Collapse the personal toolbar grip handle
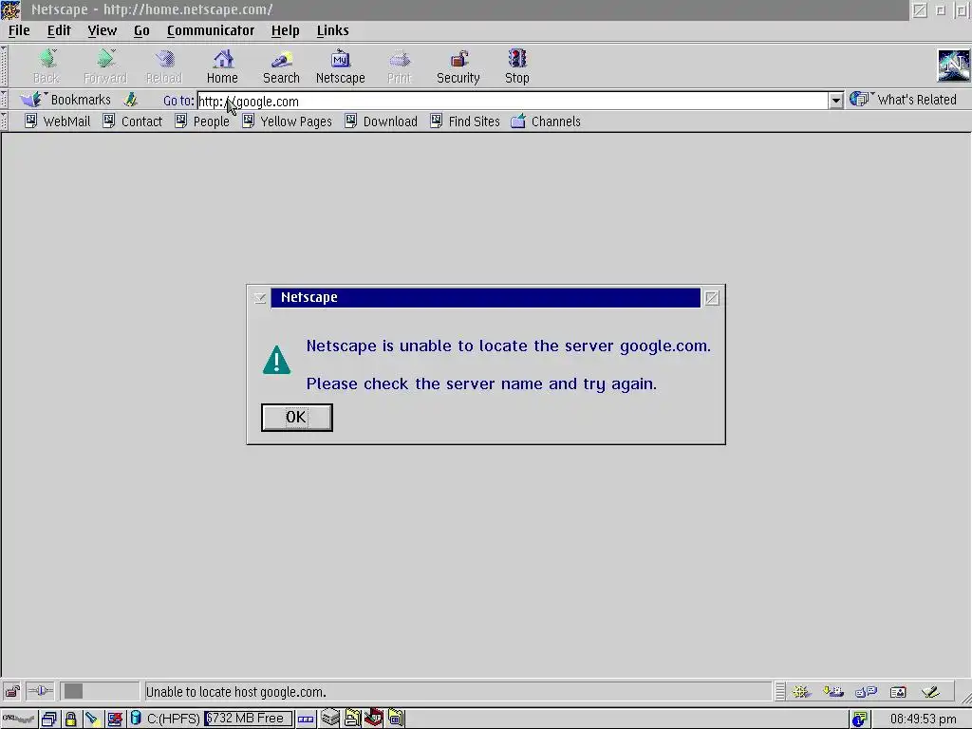The height and width of the screenshot is (729, 972). 5,121
